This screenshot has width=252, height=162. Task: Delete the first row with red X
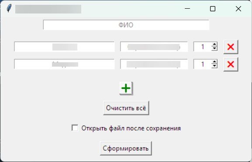pyautogui.click(x=231, y=47)
